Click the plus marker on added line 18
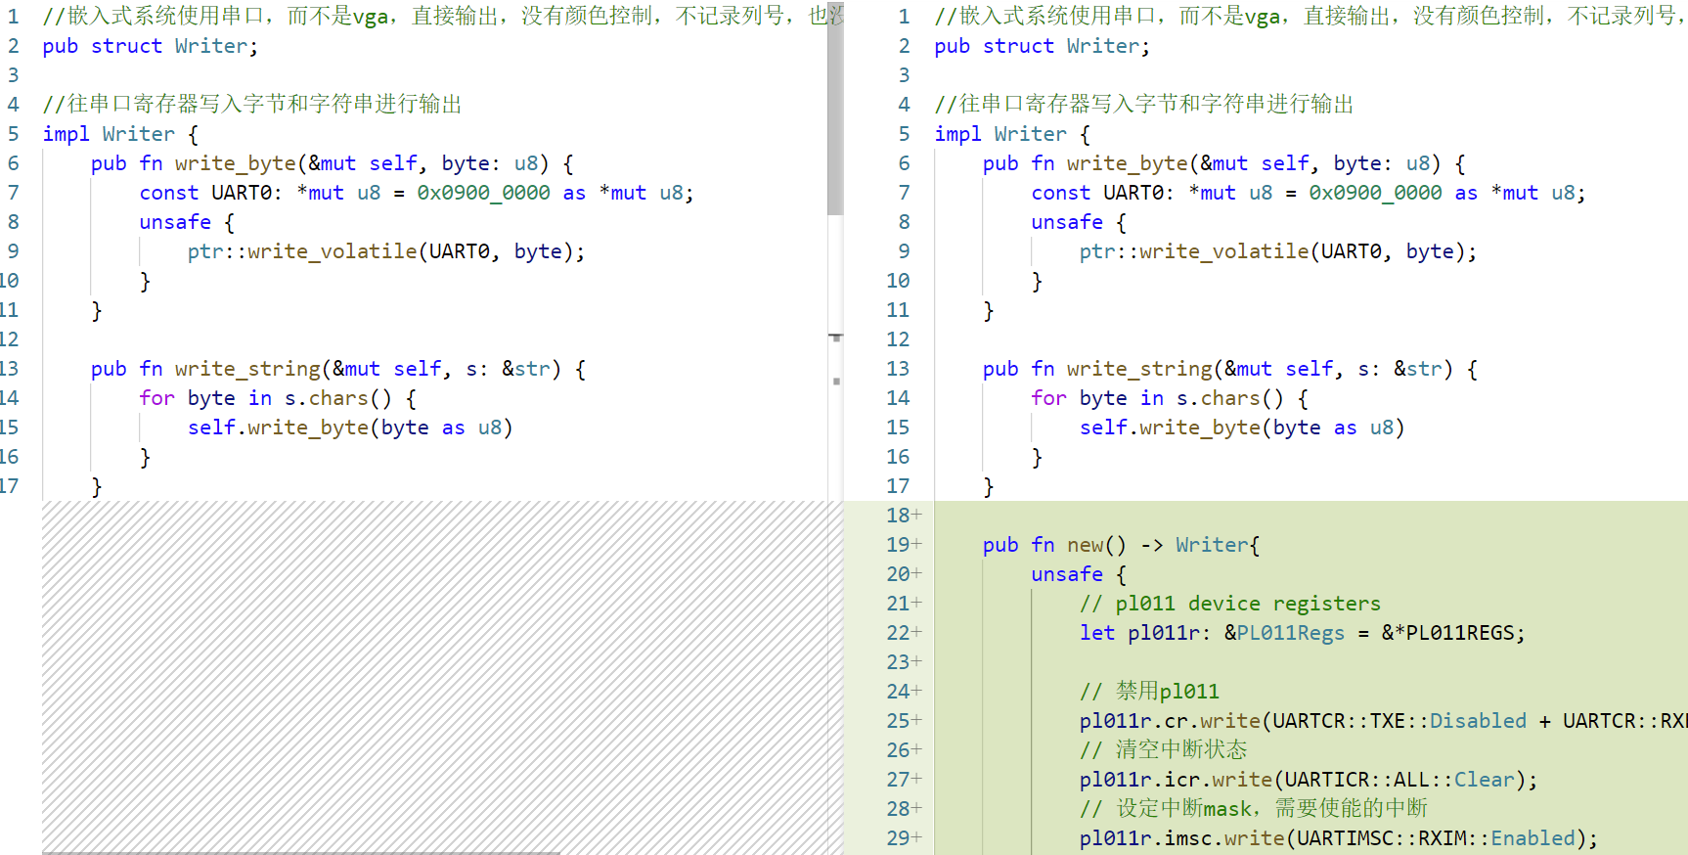Viewport: 1688px width, 855px height. [x=917, y=516]
